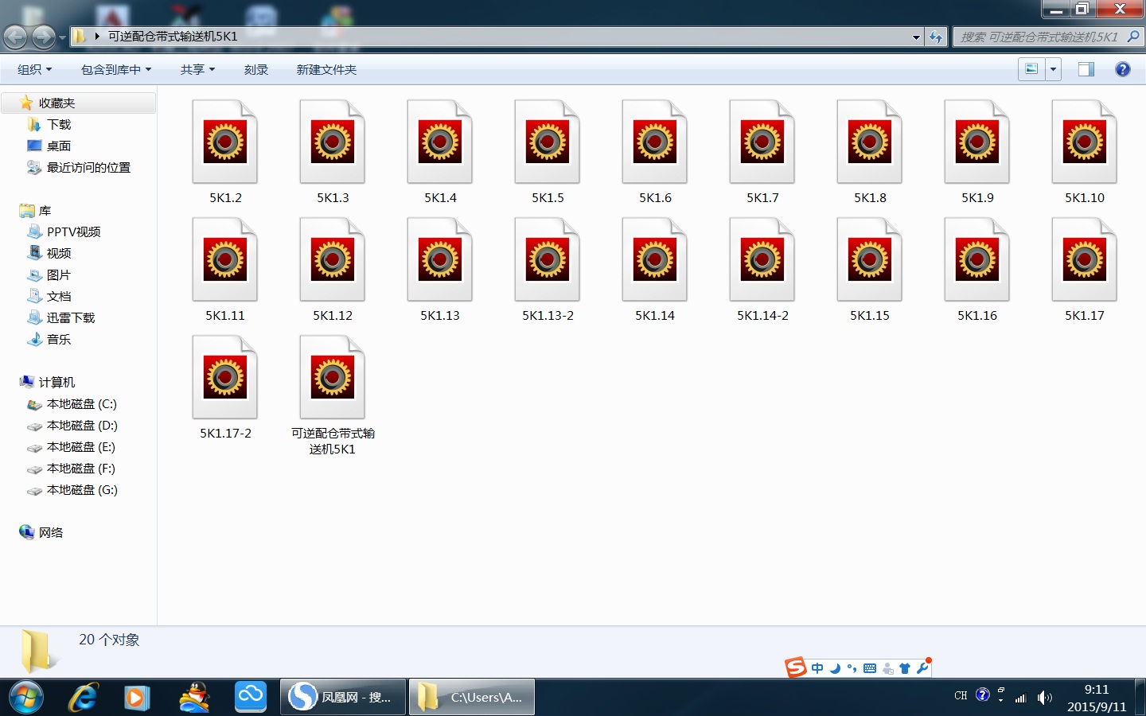Open the 共享 dropdown menu
The width and height of the screenshot is (1146, 716).
point(197,70)
